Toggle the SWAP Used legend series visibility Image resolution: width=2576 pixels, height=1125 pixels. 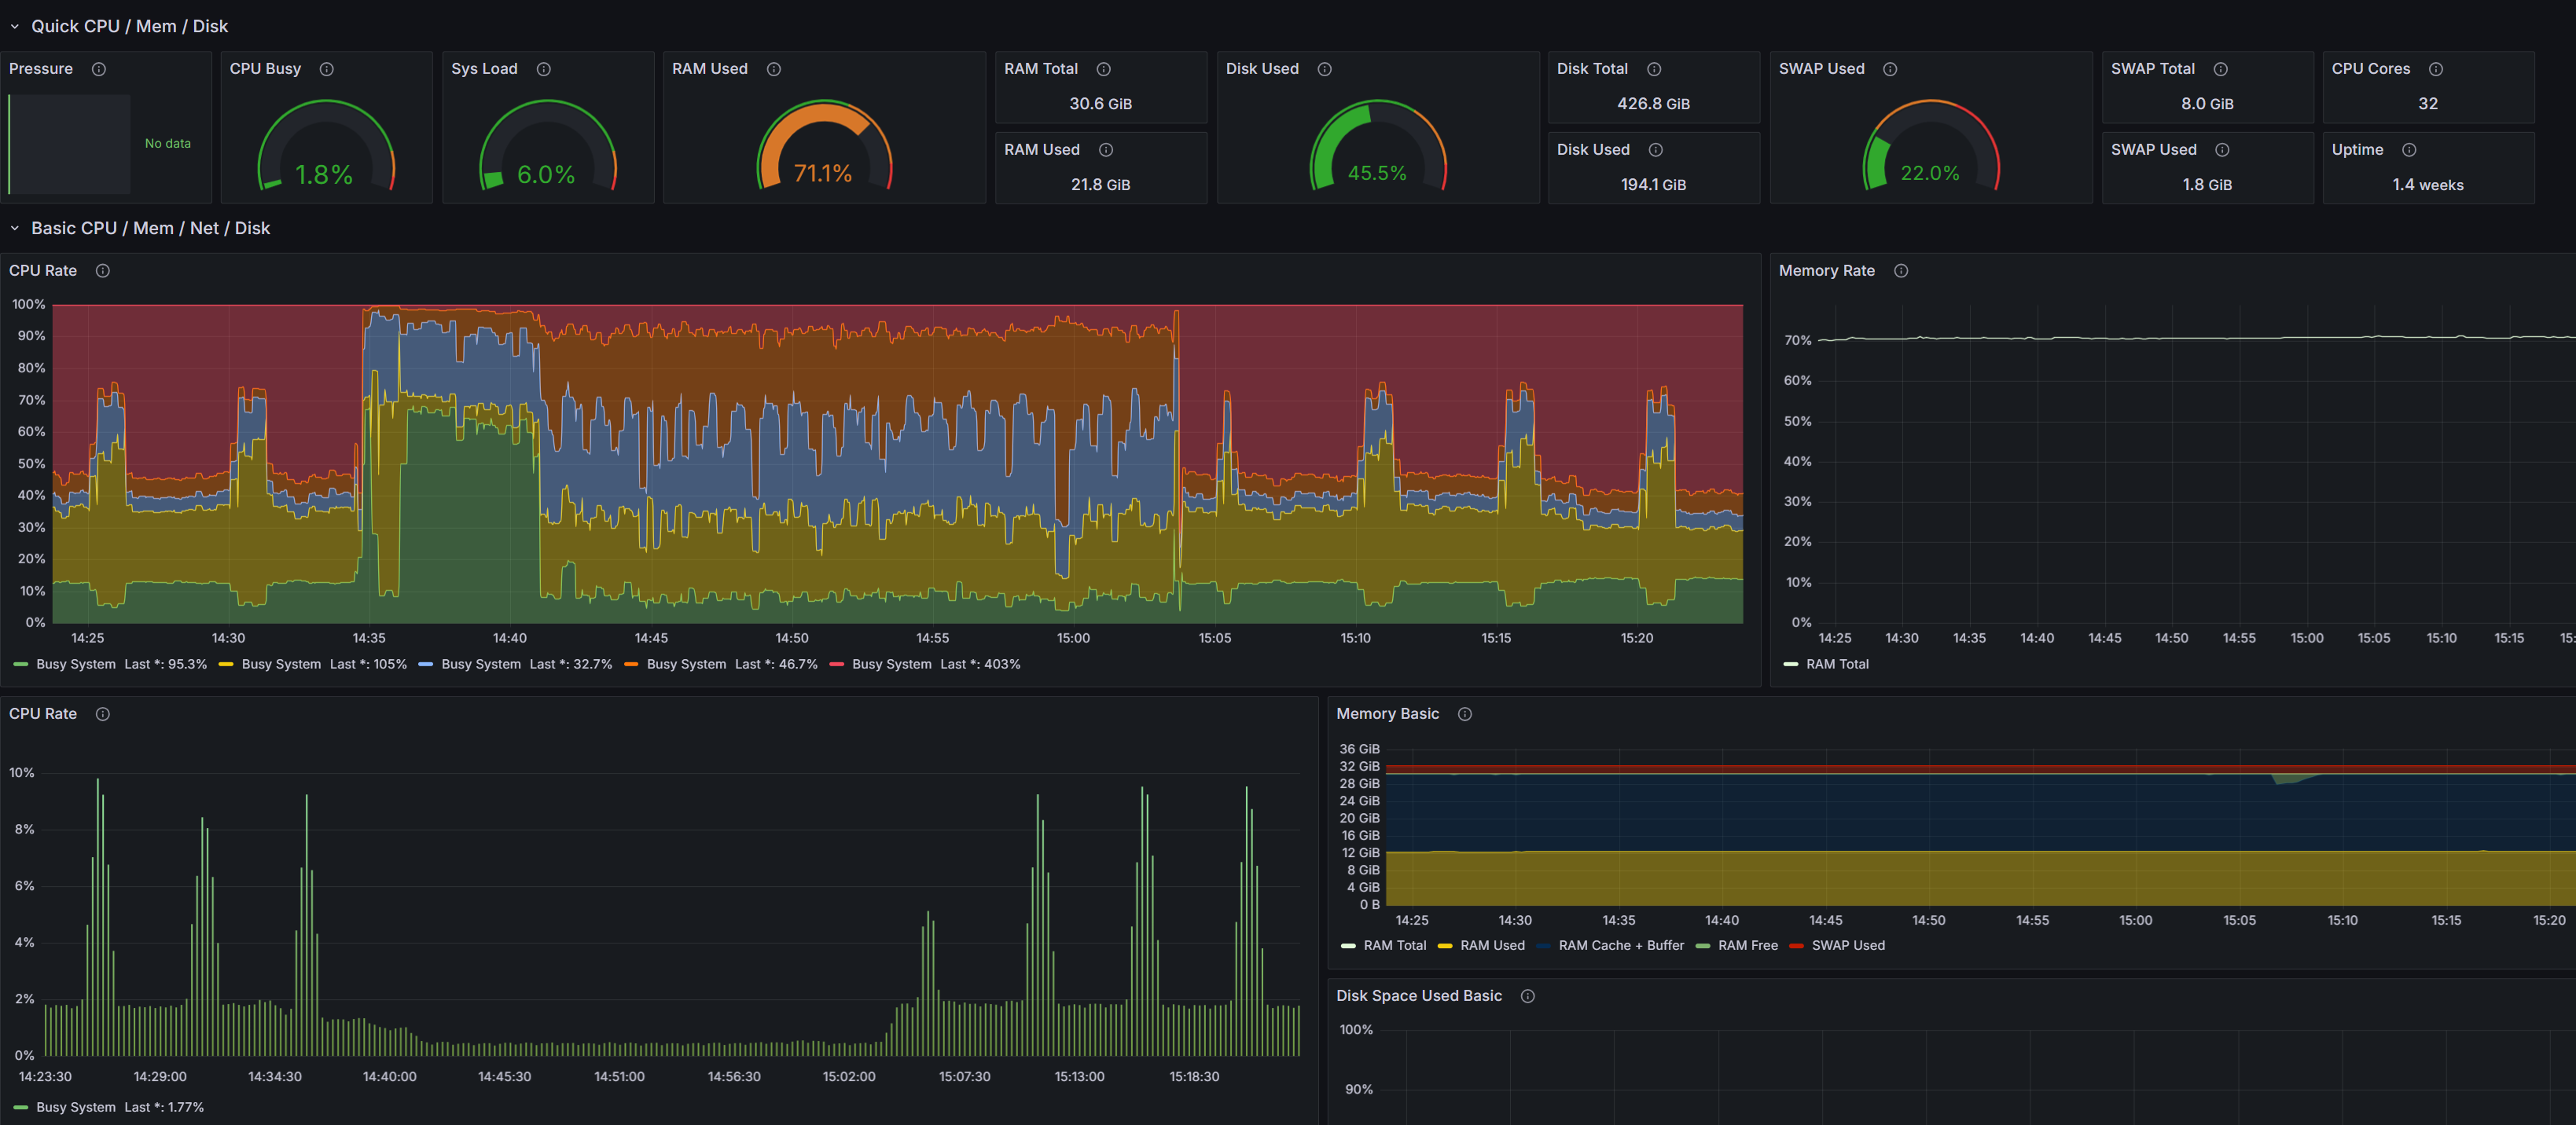(1847, 945)
